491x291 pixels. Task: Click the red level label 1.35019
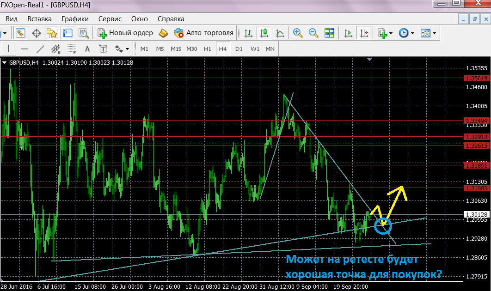coord(477,78)
